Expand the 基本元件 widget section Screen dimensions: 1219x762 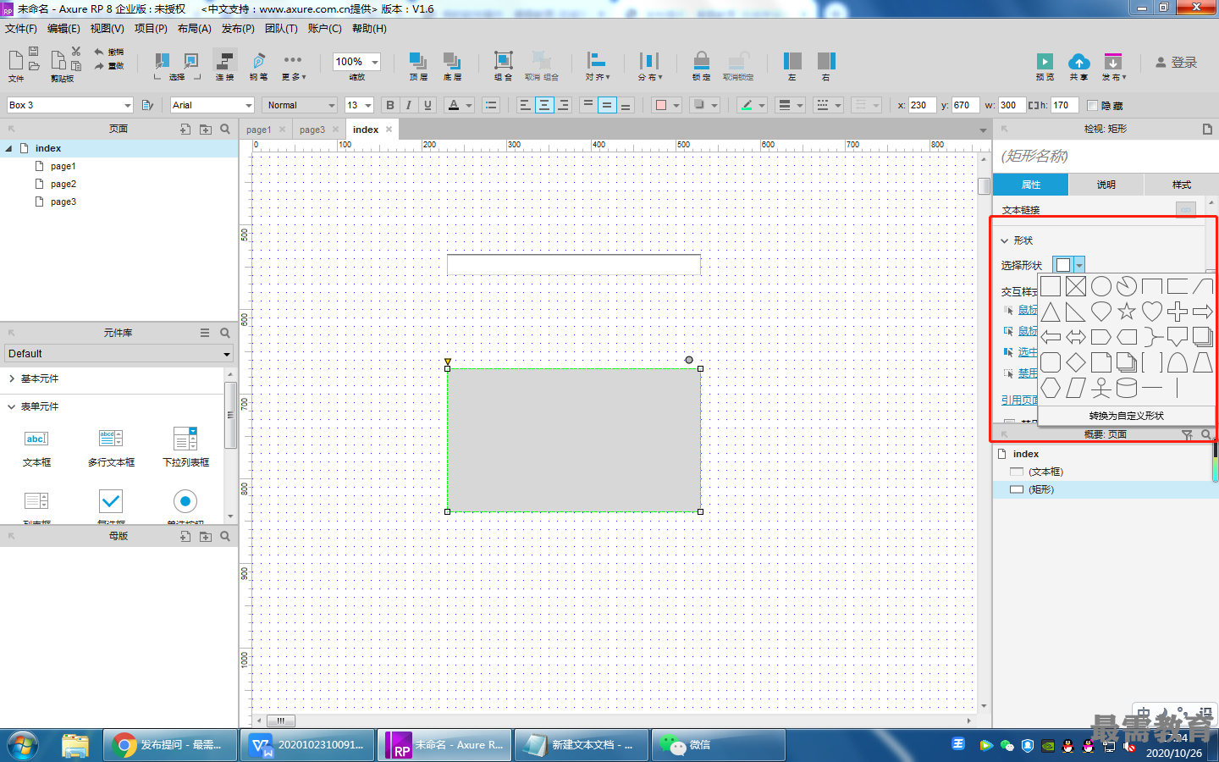12,378
